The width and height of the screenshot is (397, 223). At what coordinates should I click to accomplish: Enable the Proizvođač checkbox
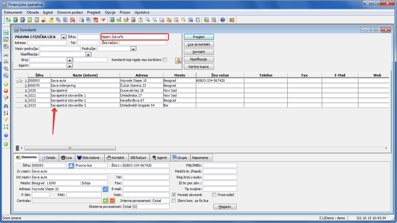214,195
